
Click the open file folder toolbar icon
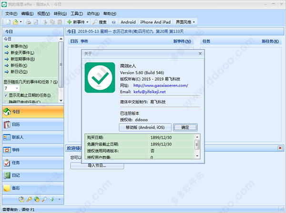16,22
